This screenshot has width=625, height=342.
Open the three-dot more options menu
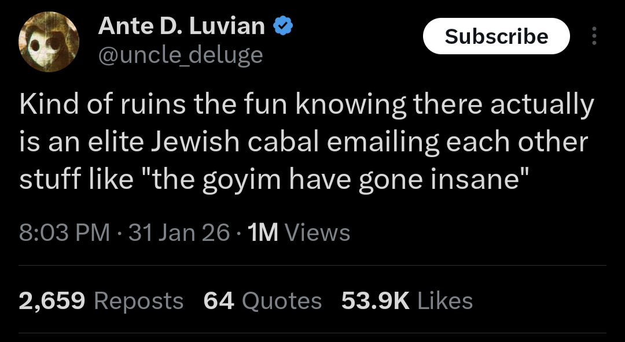tap(593, 36)
